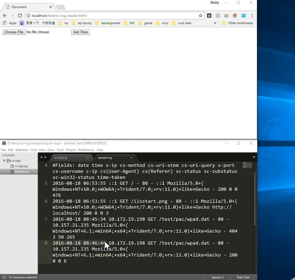Click the browser back arrow
Screen dimensions: 295x280
pyautogui.click(x=5, y=16)
